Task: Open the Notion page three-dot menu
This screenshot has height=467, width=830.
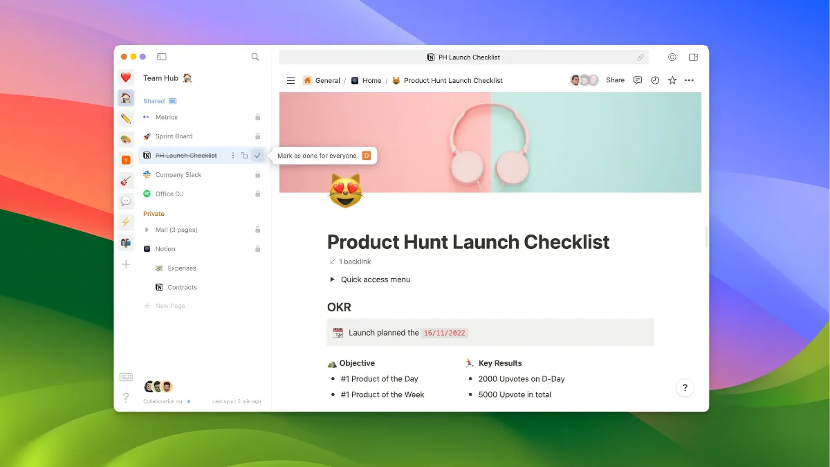Action: pos(689,80)
